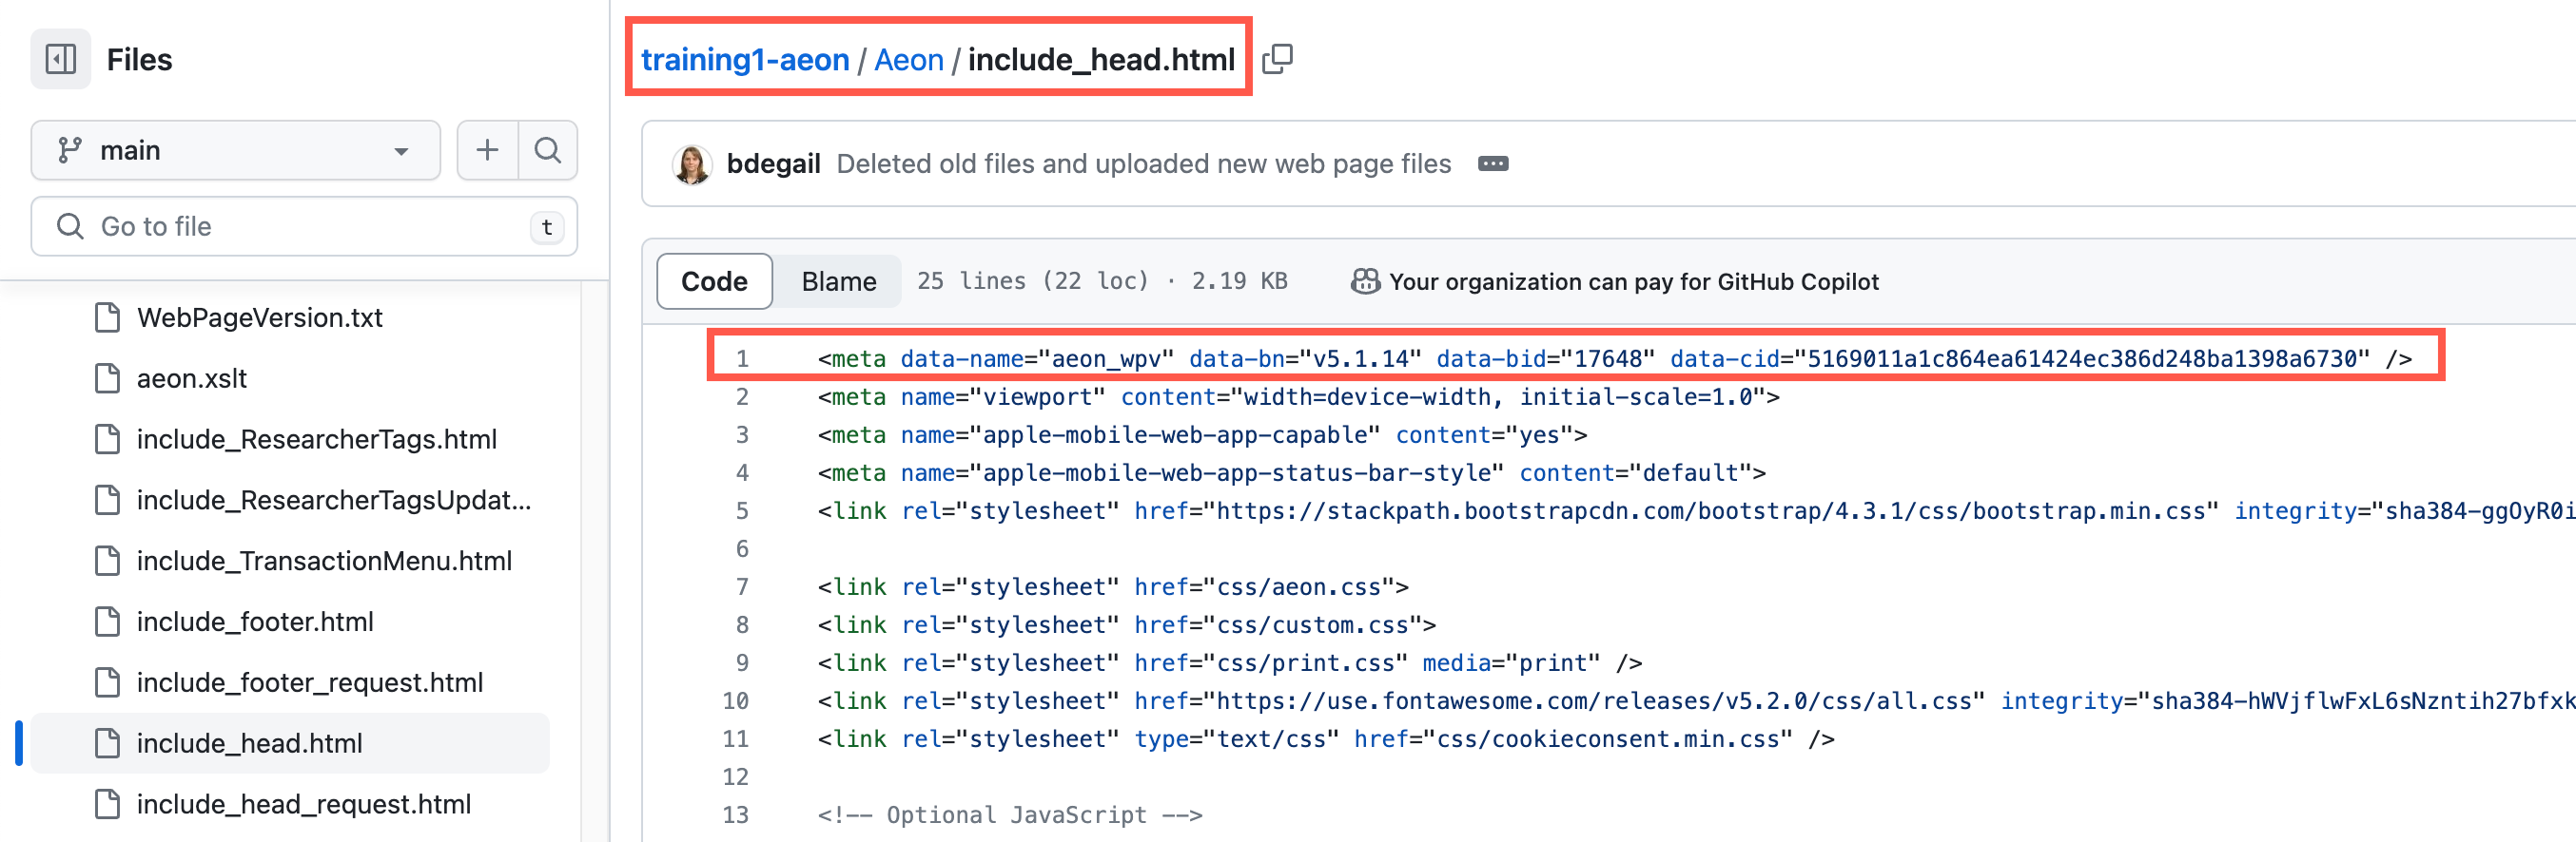Switch to the Code view tab
2576x842 pixels.
pos(714,281)
